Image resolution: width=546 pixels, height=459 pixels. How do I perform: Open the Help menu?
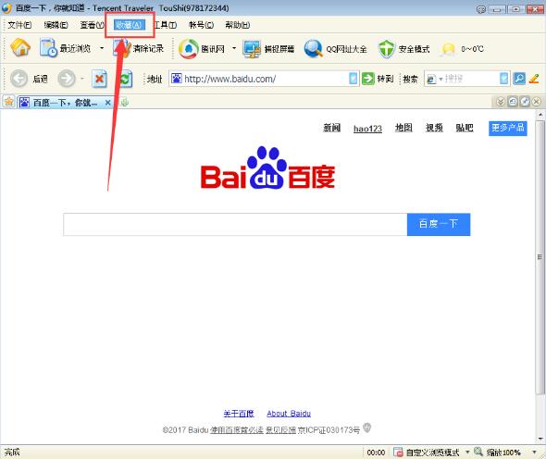pos(238,25)
